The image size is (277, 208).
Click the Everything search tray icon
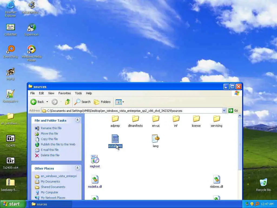point(257,204)
